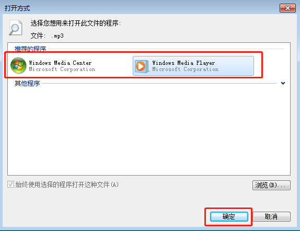This screenshot has width=300, height=231.
Task: Click the empty area of the program list
Action: [x=149, y=130]
